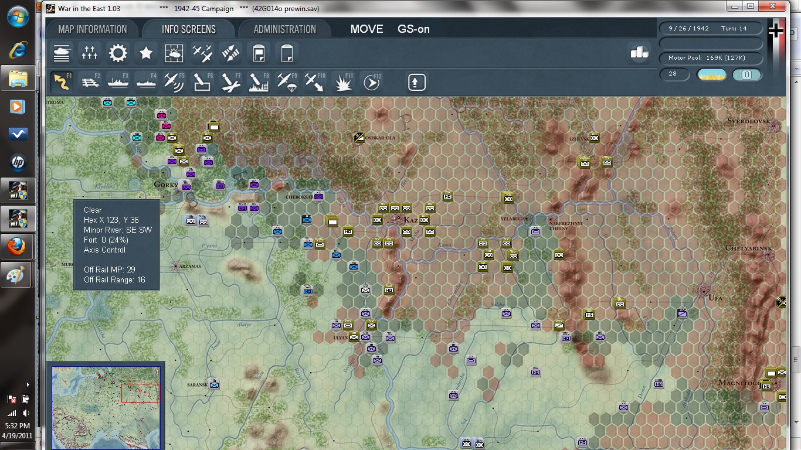Enable F7 bomb airfield mode
Image resolution: width=801 pixels, height=450 pixels.
point(230,82)
